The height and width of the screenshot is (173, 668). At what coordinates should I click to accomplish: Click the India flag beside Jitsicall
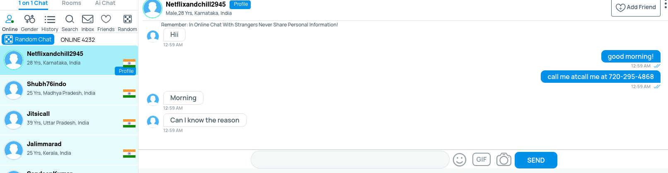pyautogui.click(x=129, y=123)
